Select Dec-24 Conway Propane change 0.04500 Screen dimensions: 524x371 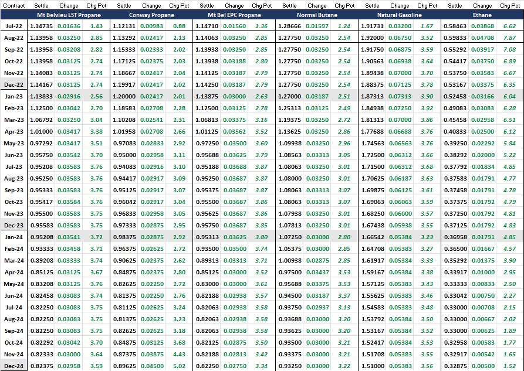[x=152, y=366]
